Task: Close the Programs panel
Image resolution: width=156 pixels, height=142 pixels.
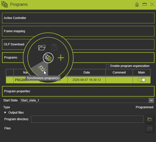Action: click(x=152, y=4)
